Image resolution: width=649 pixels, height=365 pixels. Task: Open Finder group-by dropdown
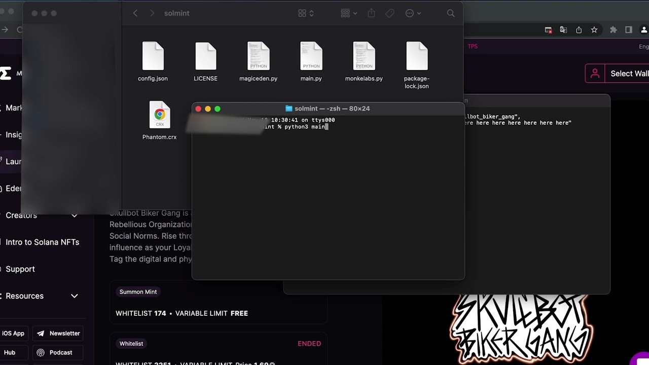[349, 13]
